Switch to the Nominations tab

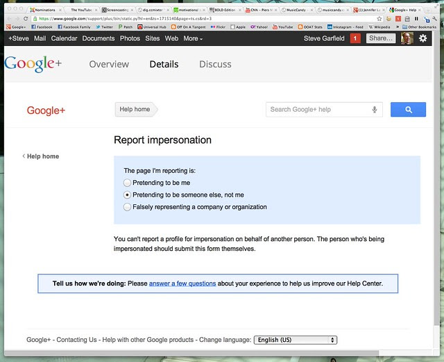click(45, 10)
